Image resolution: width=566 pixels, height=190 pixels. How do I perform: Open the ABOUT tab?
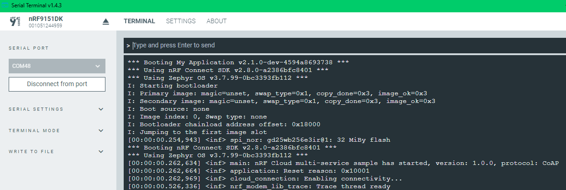(216, 21)
